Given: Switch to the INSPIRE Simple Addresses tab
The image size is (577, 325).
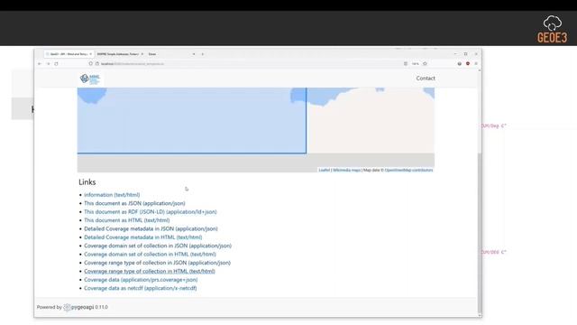Looking at the screenshot, I should click(x=120, y=54).
